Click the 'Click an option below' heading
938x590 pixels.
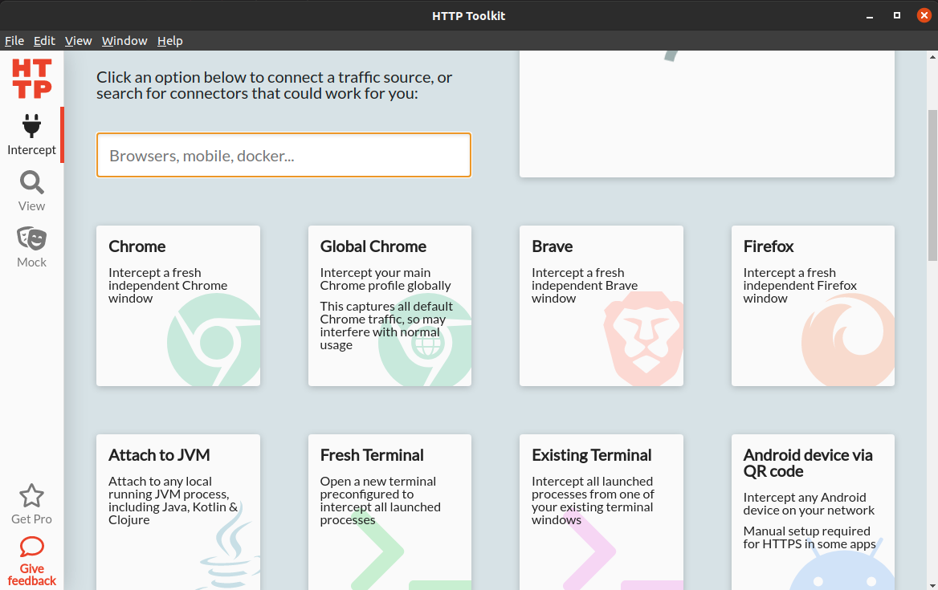click(274, 85)
